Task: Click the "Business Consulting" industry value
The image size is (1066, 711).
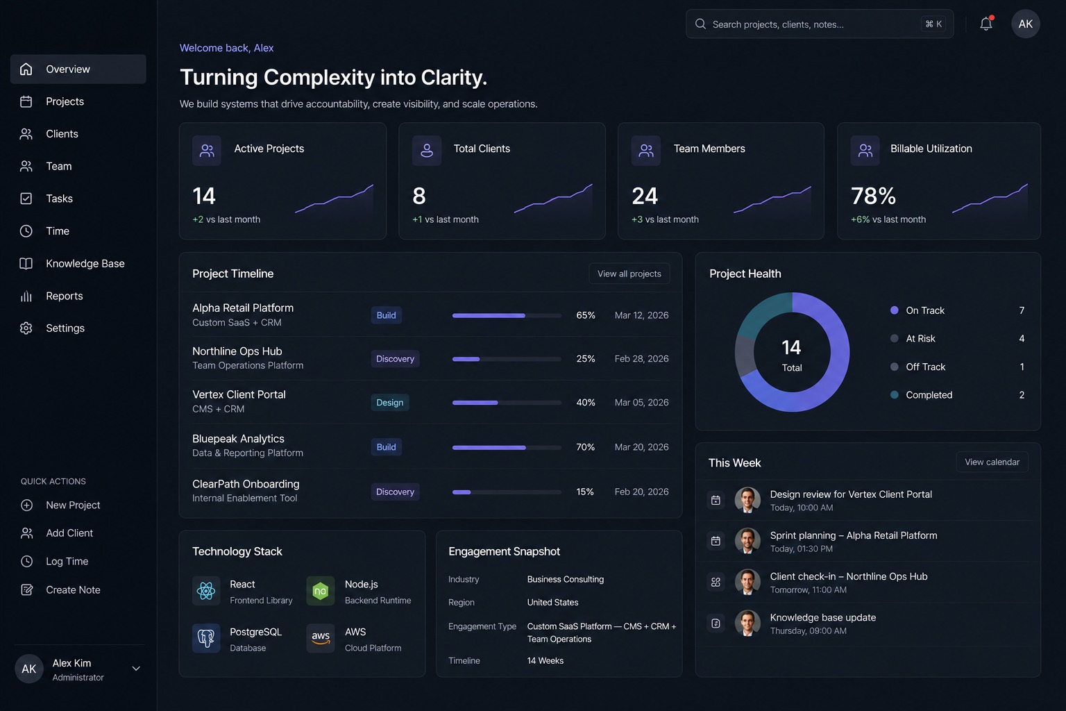Action: (566, 579)
